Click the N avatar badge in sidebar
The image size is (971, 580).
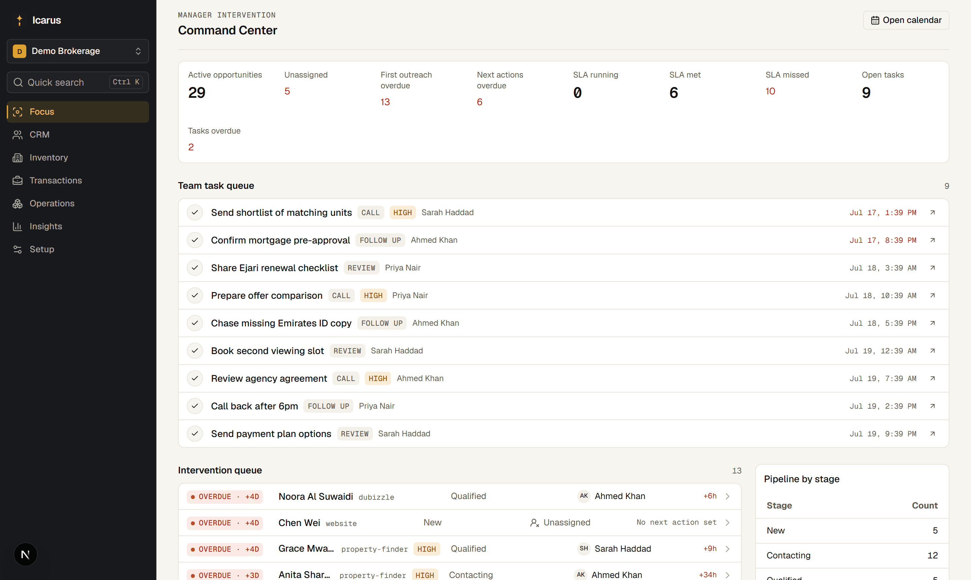(x=25, y=554)
